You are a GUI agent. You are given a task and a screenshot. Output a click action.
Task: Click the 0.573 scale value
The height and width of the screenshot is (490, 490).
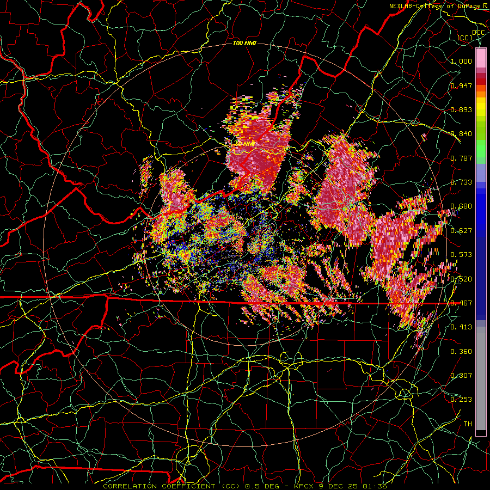(x=461, y=255)
